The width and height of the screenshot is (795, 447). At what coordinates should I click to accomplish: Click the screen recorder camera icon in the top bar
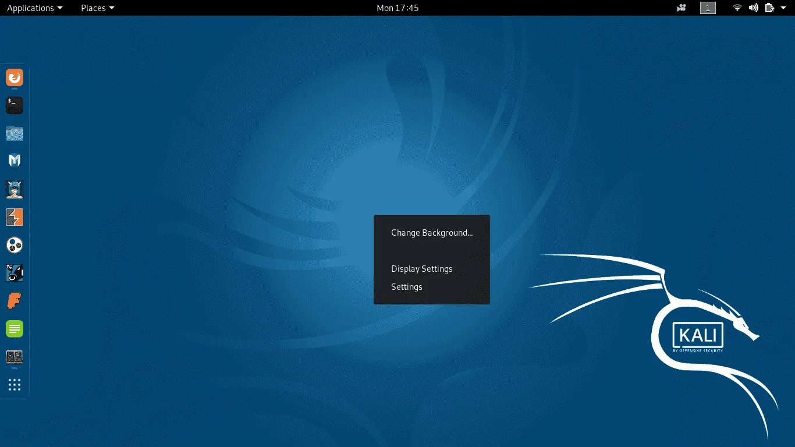click(682, 8)
